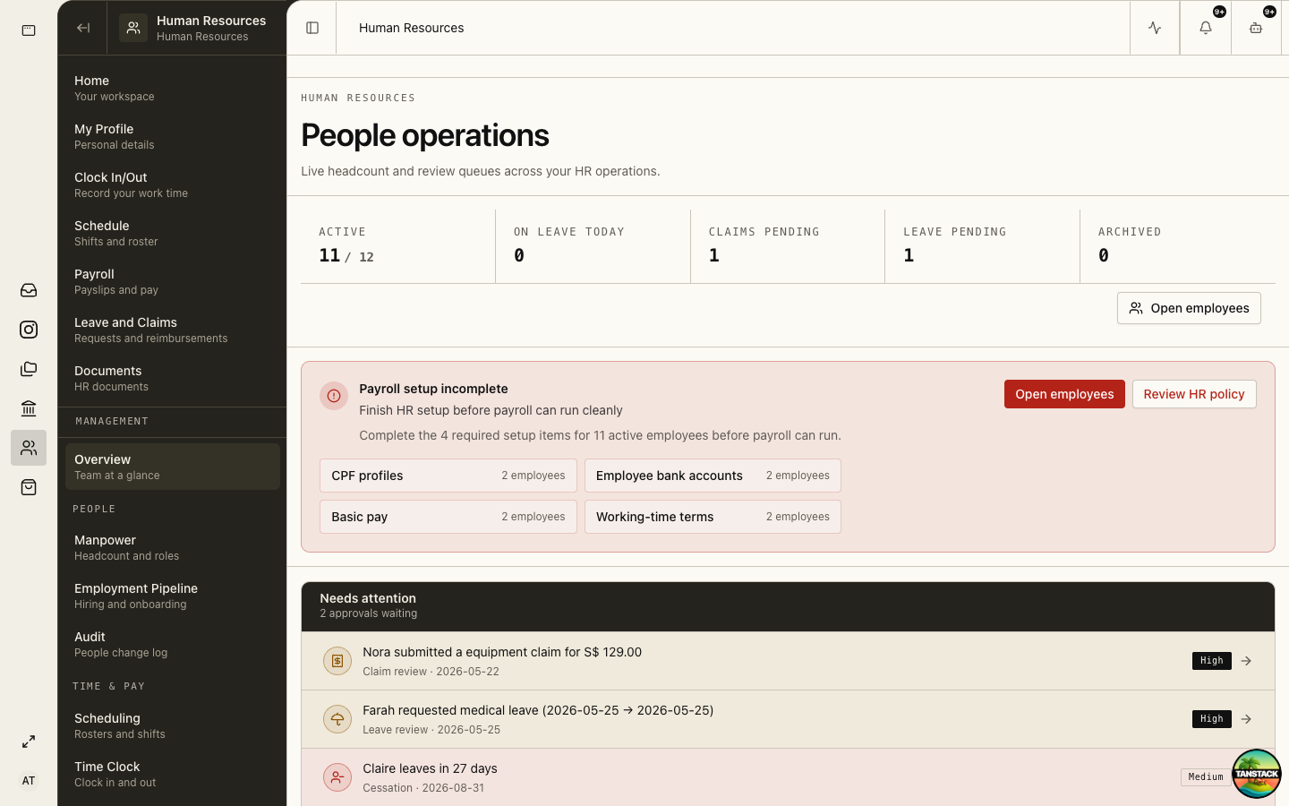Collapse the sidebar with the back arrow

83,28
